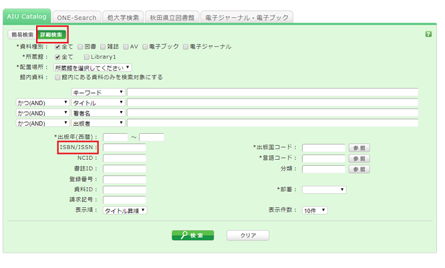
Task: Click the NCID text field
Action: pos(124,158)
